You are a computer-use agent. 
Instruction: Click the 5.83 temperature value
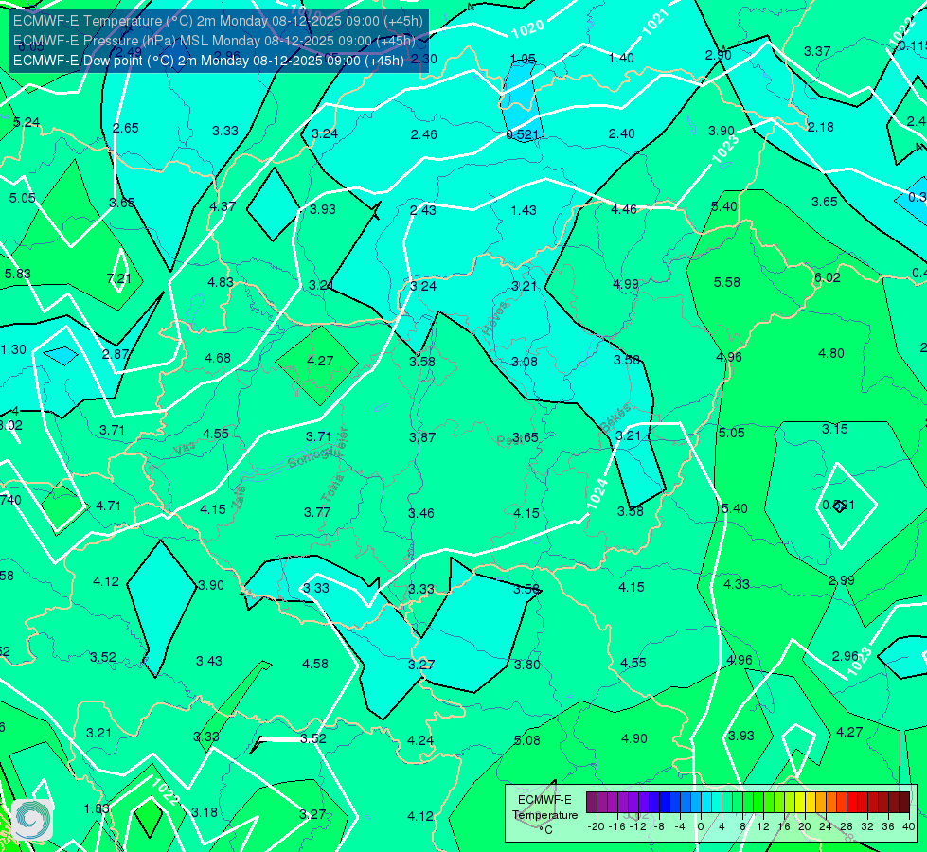pyautogui.click(x=18, y=274)
